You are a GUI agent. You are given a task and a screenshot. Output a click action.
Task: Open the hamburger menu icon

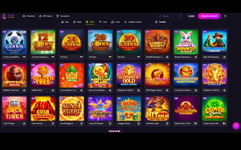click(x=225, y=16)
